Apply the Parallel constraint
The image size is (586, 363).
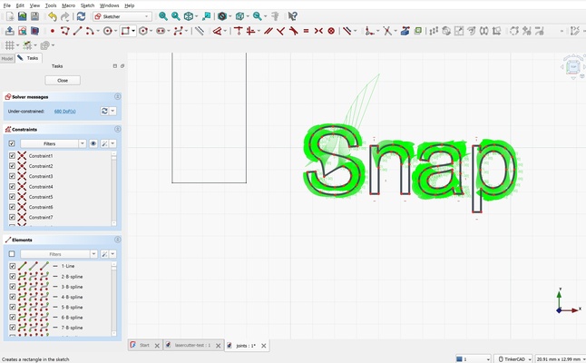tap(268, 31)
